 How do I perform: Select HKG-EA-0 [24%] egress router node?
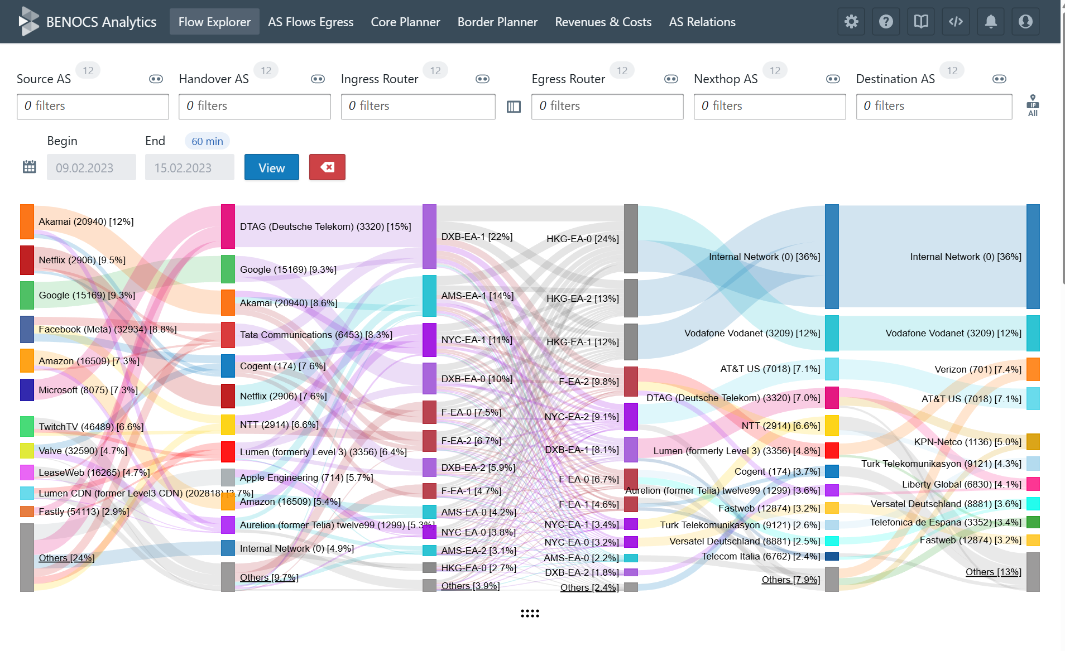click(x=631, y=239)
